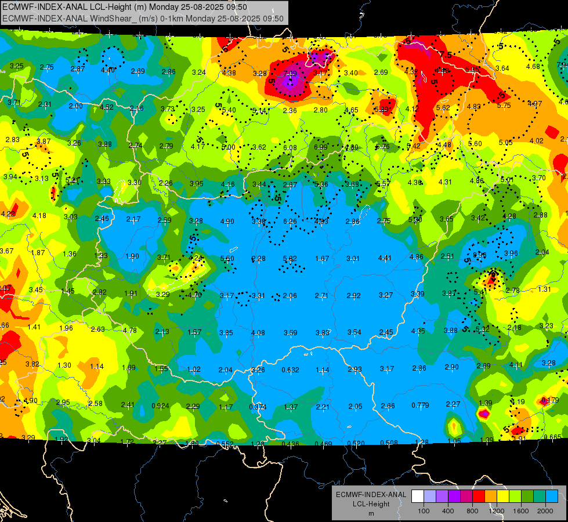
Task: Click the LCL-Height label in the legend
Action: click(371, 504)
